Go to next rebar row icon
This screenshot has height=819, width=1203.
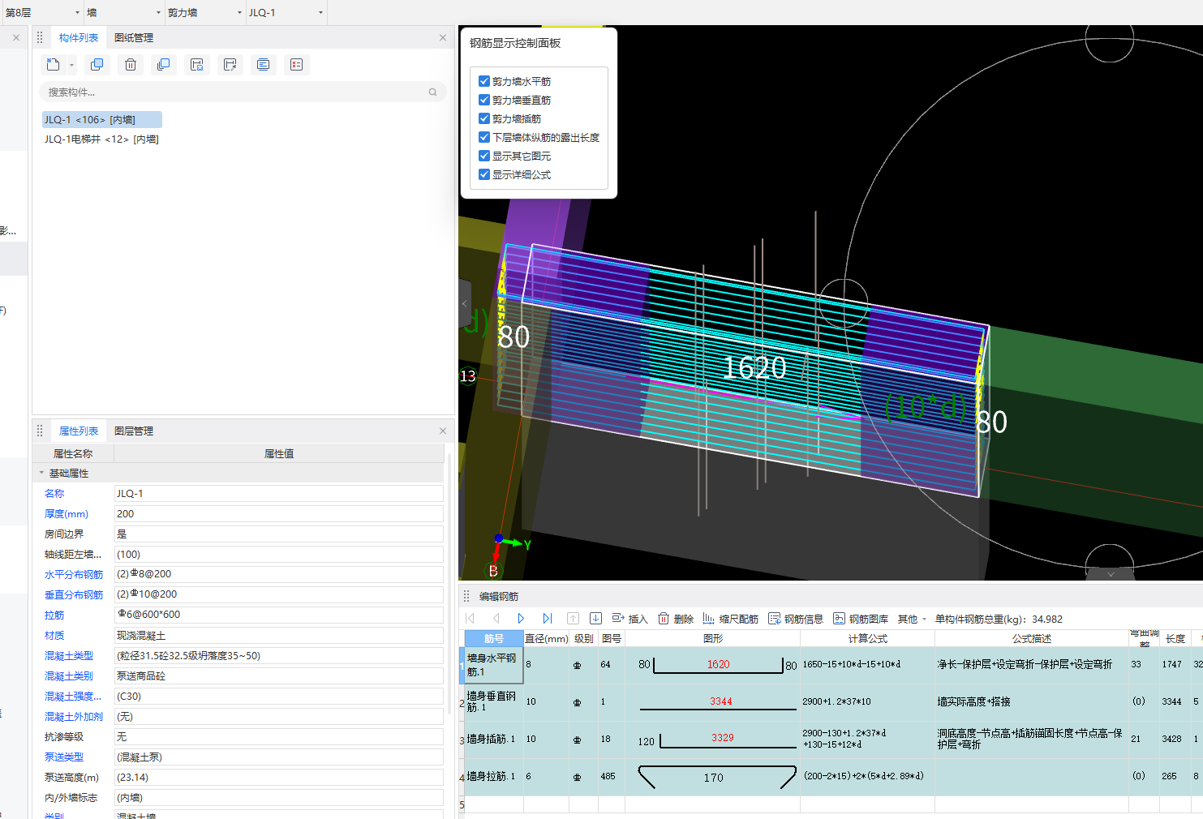tap(521, 619)
